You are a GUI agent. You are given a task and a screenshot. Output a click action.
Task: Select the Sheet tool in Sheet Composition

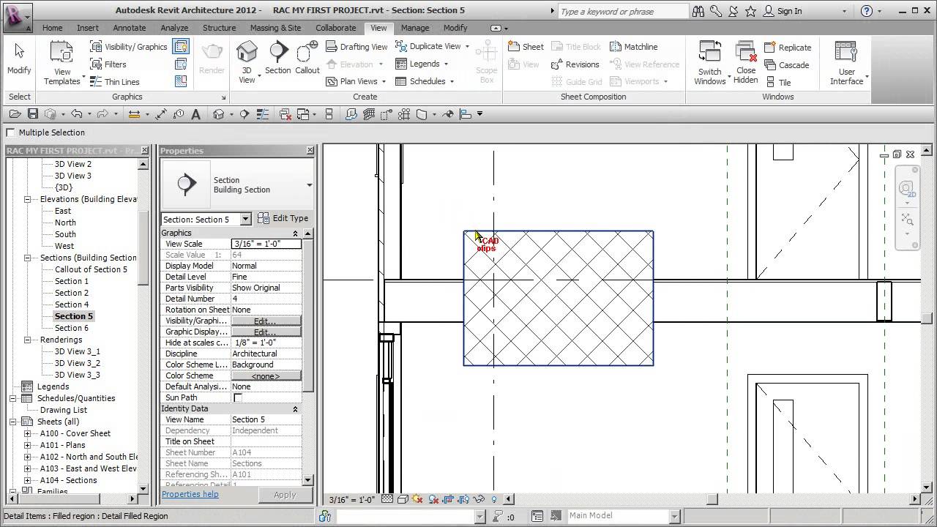526,46
